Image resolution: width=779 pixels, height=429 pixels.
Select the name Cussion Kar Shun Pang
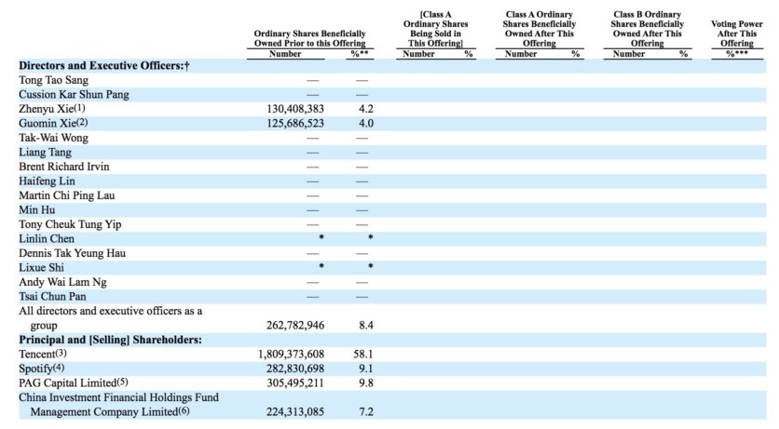pyautogui.click(x=74, y=95)
